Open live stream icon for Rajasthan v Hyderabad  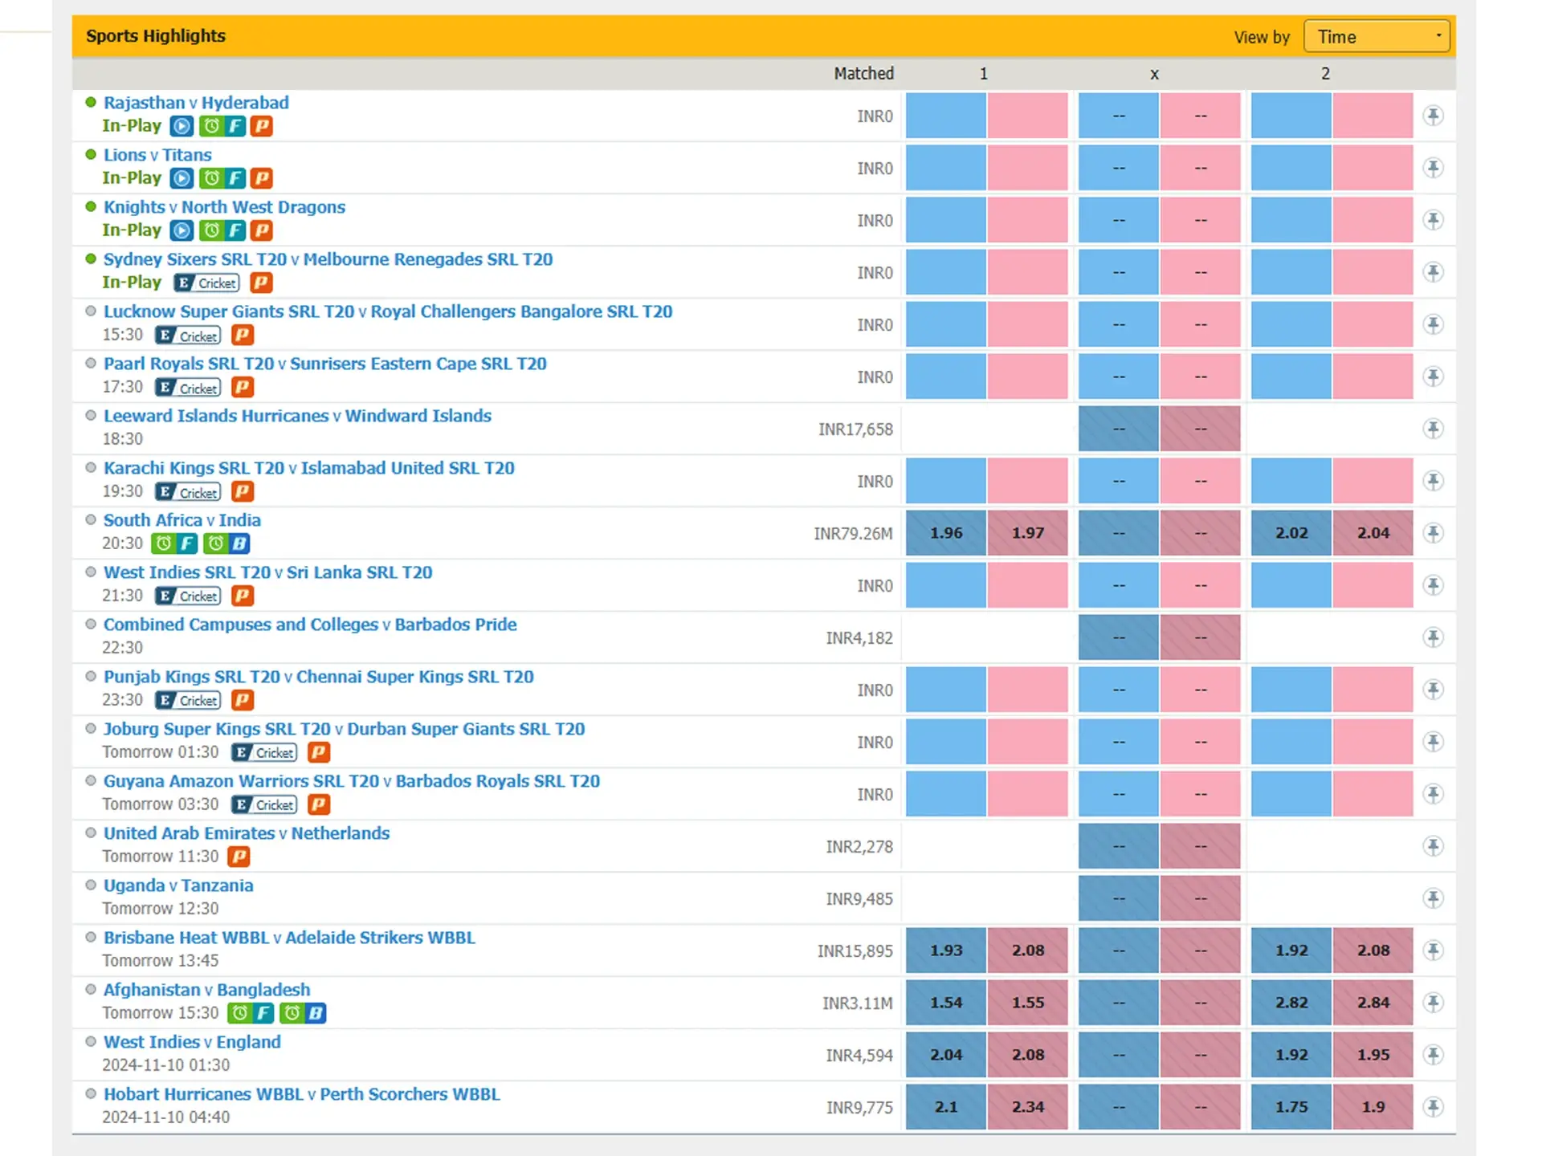[182, 126]
